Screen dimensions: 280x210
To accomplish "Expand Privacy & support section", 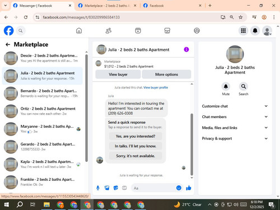I will (x=235, y=138).
